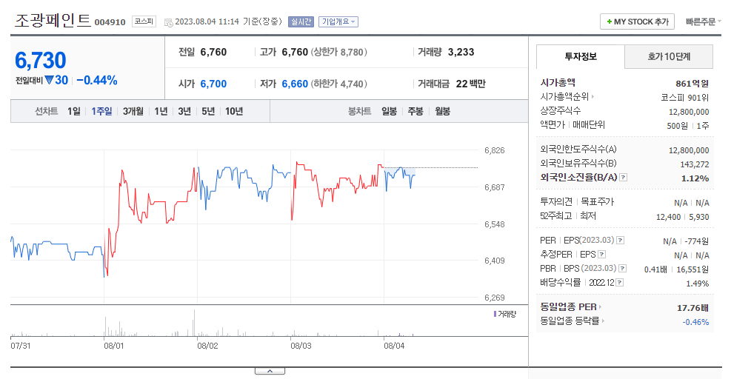Open the 시가총액순위 link

pos(564,97)
